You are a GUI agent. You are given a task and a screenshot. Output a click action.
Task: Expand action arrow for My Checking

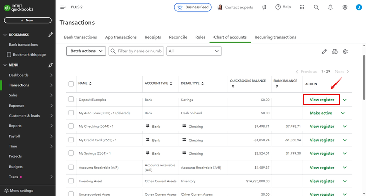click(x=345, y=126)
